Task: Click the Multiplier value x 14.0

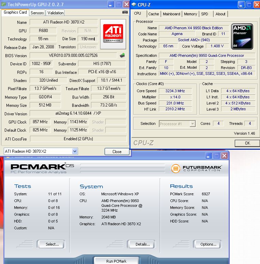Action: [x=175, y=97]
